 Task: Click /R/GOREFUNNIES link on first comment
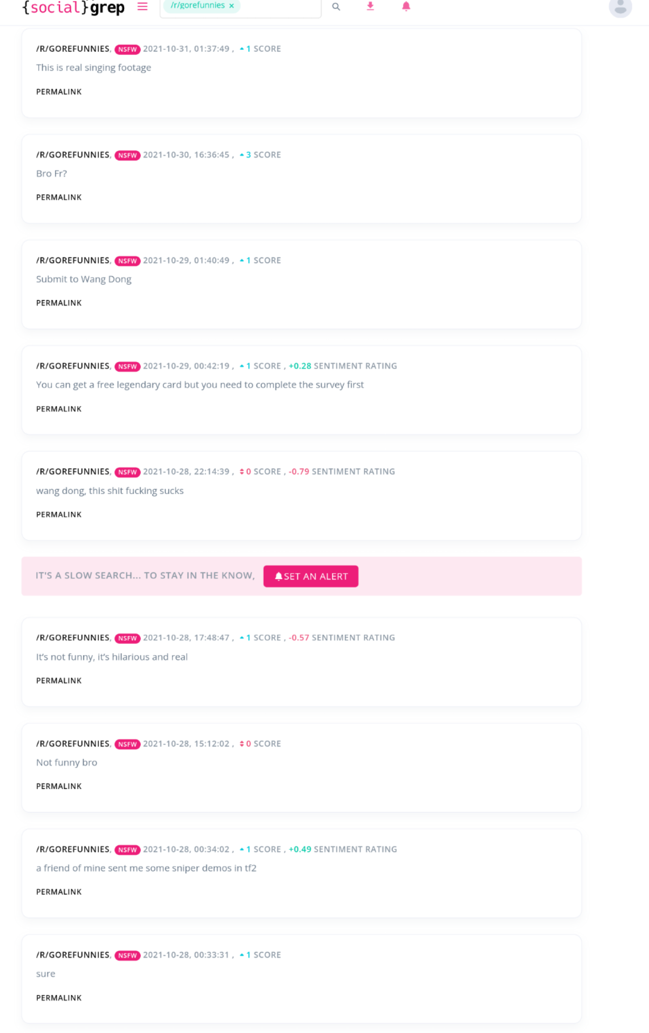tap(73, 49)
